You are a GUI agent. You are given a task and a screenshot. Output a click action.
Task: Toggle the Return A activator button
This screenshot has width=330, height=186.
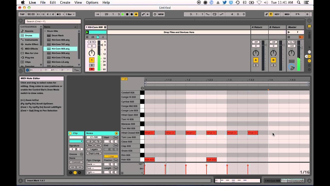tap(256, 60)
